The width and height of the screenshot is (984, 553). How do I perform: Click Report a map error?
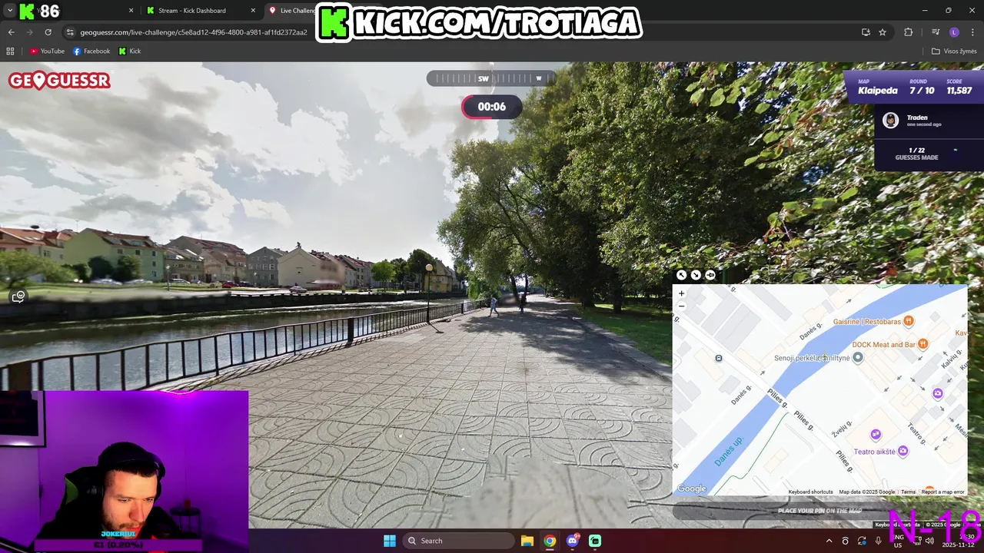[942, 492]
